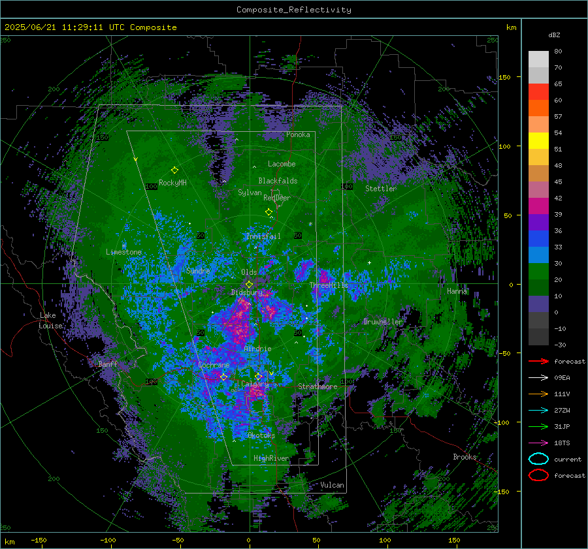Click the ThreeHills city label
This screenshot has width=588, height=549.
[329, 285]
